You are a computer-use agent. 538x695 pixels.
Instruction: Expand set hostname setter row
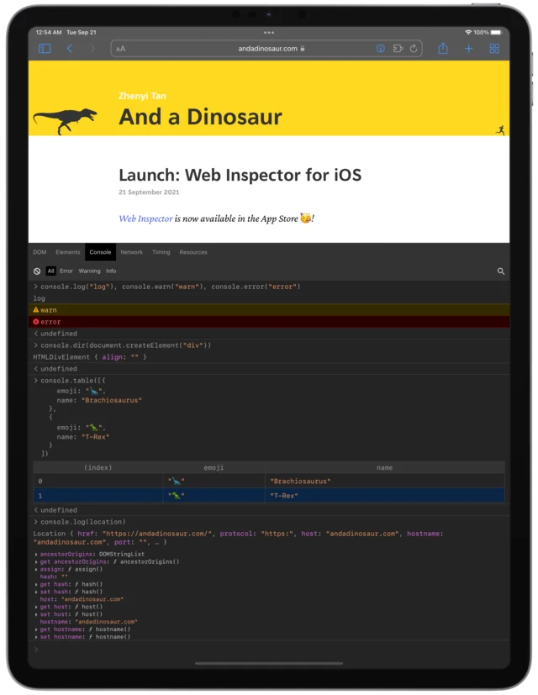tap(36, 637)
